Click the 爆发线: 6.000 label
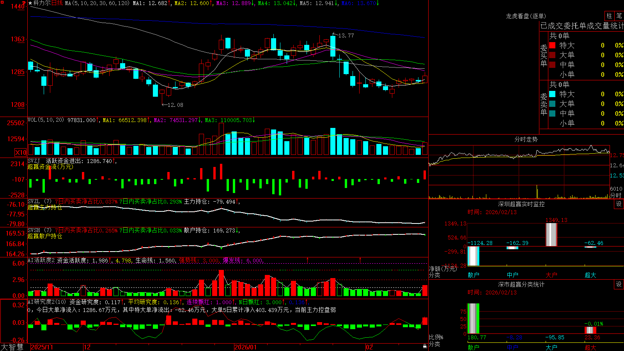Screen dimensions: 624x351 tap(243, 261)
